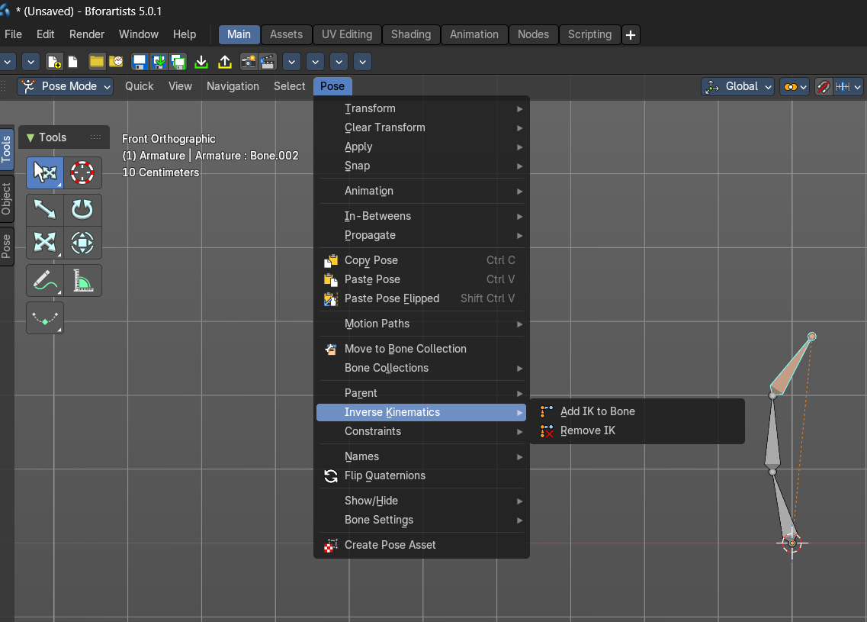Viewport: 867px width, 622px height.
Task: Choose Add IK to Bone
Action: 637,411
